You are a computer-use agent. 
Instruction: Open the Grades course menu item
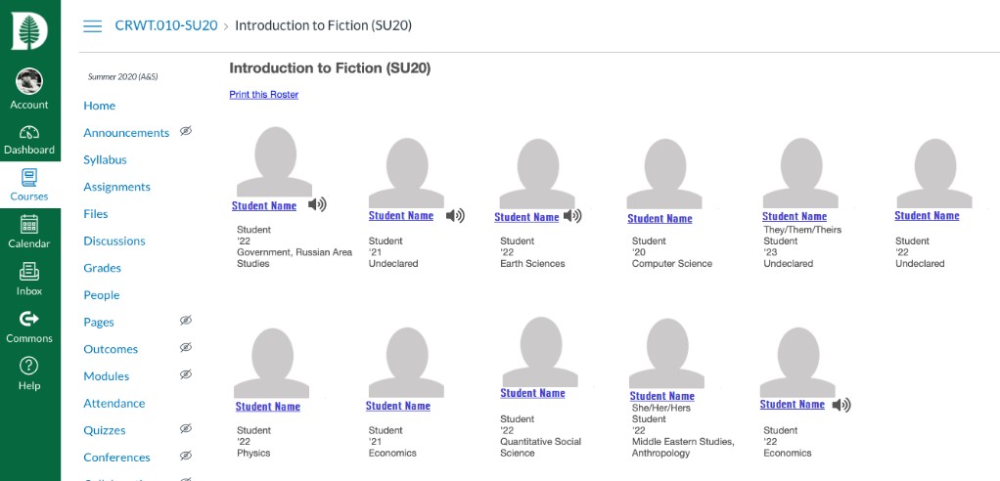point(102,268)
